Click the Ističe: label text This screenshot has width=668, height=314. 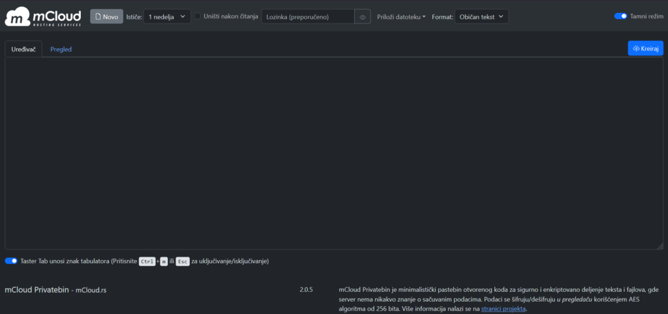(134, 16)
